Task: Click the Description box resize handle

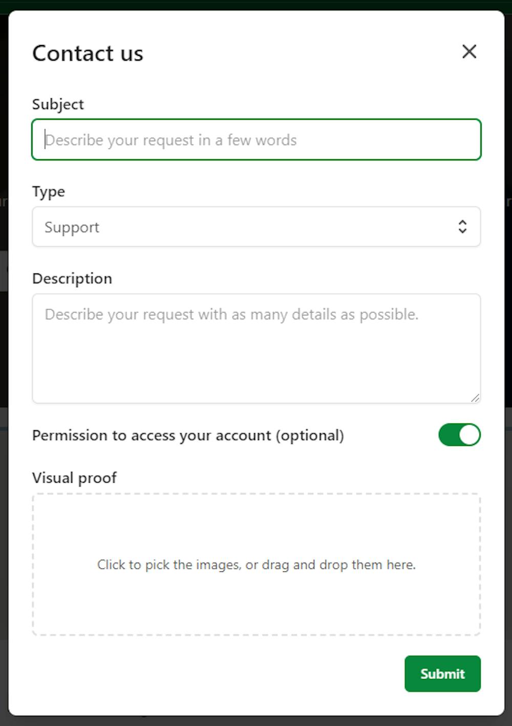Action: (475, 398)
